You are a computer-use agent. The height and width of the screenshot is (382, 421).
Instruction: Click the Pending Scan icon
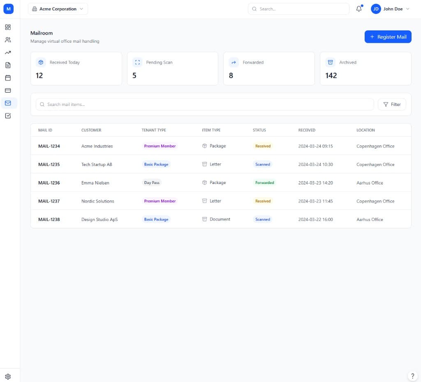(137, 62)
